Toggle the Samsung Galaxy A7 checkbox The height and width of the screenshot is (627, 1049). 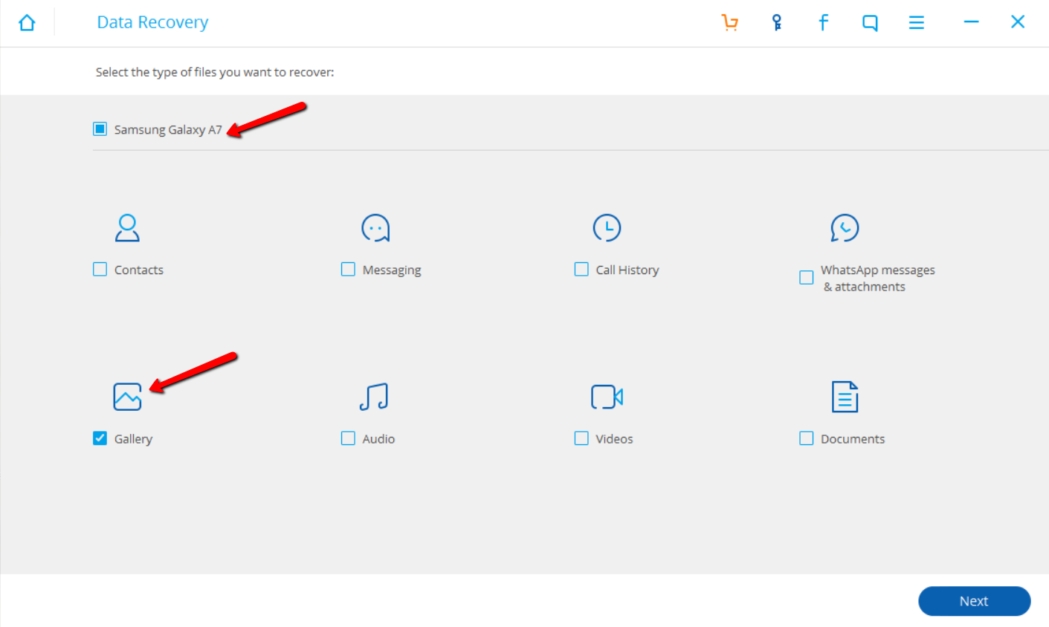tap(100, 129)
